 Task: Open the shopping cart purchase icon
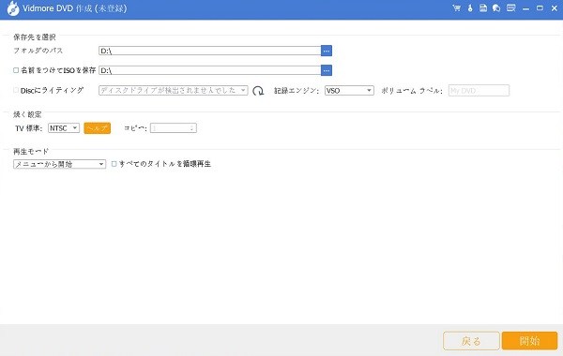[456, 7]
